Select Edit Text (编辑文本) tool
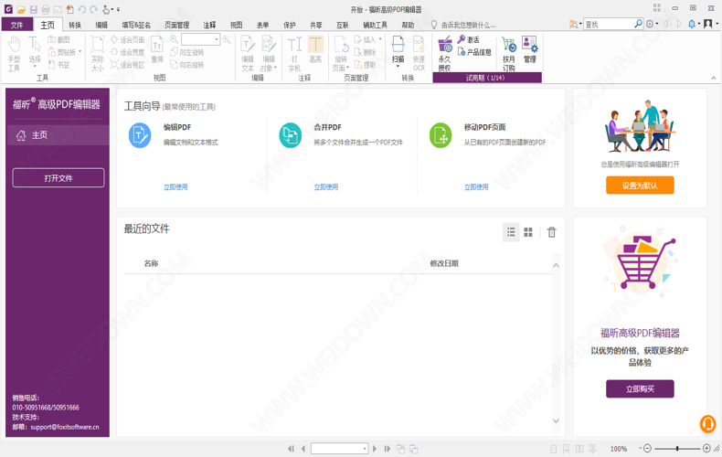The width and height of the screenshot is (722, 457). click(x=248, y=53)
